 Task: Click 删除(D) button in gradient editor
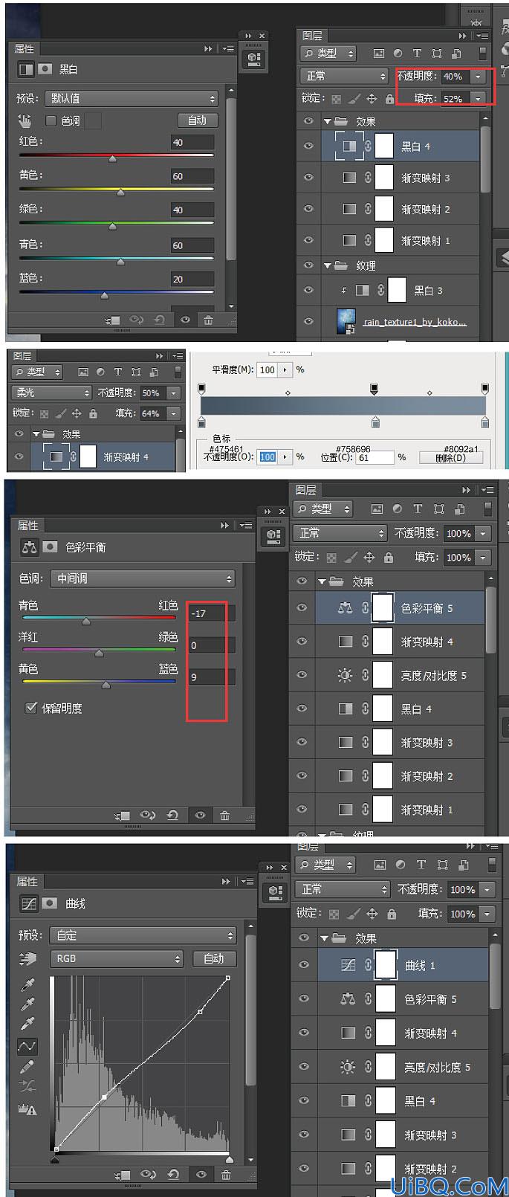click(x=451, y=457)
